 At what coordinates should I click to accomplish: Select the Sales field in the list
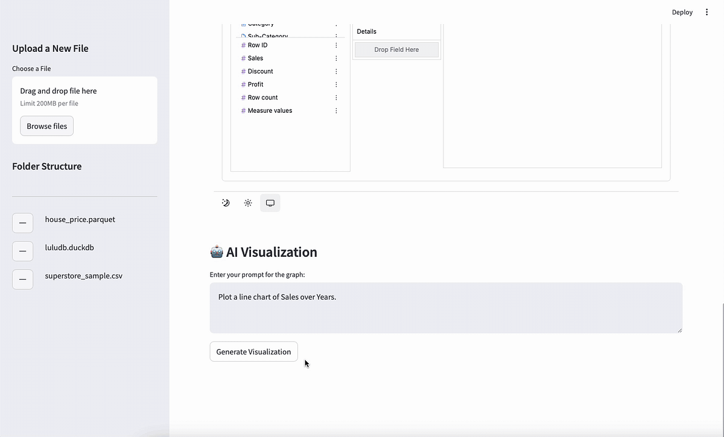(256, 58)
